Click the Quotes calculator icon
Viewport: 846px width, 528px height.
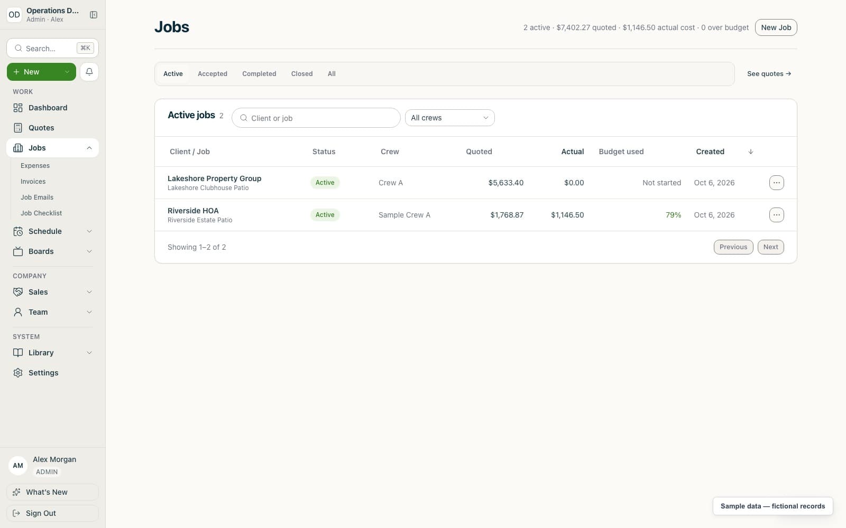[18, 128]
